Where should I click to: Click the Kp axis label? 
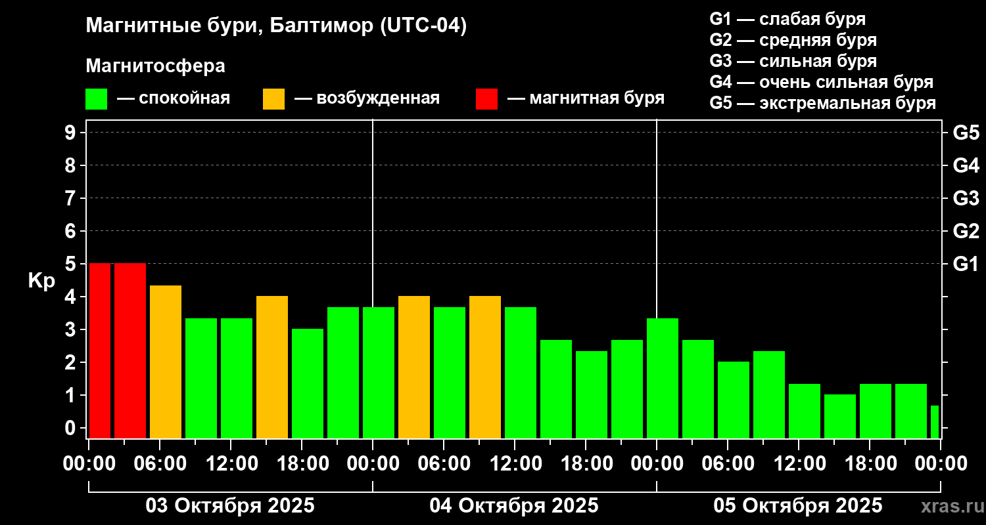(x=42, y=282)
